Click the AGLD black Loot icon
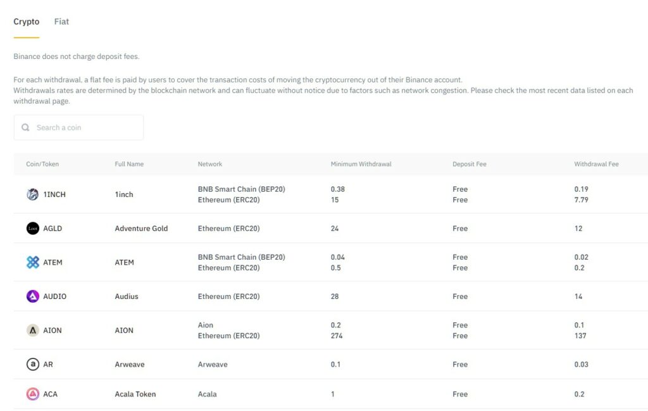 click(x=33, y=228)
